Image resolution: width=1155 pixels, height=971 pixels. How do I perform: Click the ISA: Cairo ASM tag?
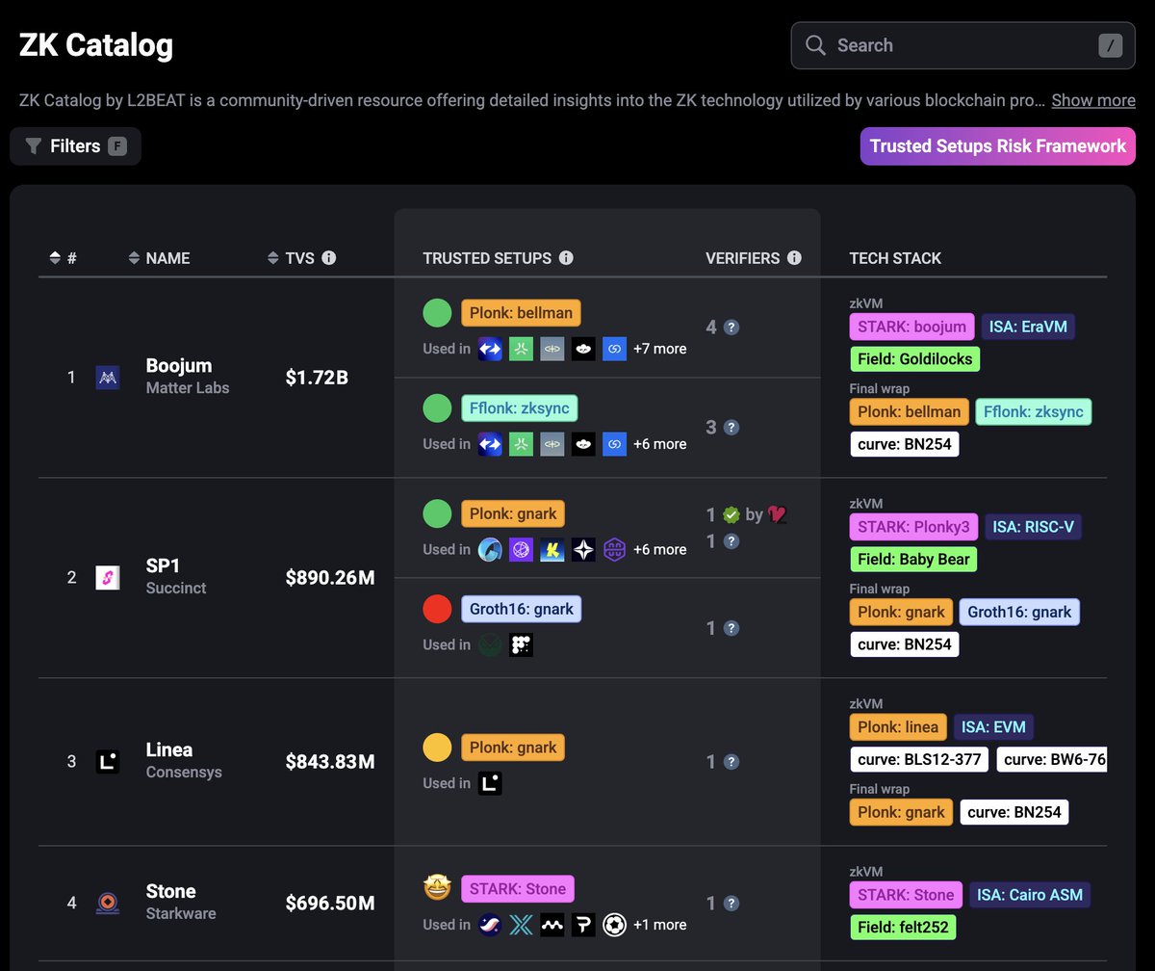click(1030, 895)
